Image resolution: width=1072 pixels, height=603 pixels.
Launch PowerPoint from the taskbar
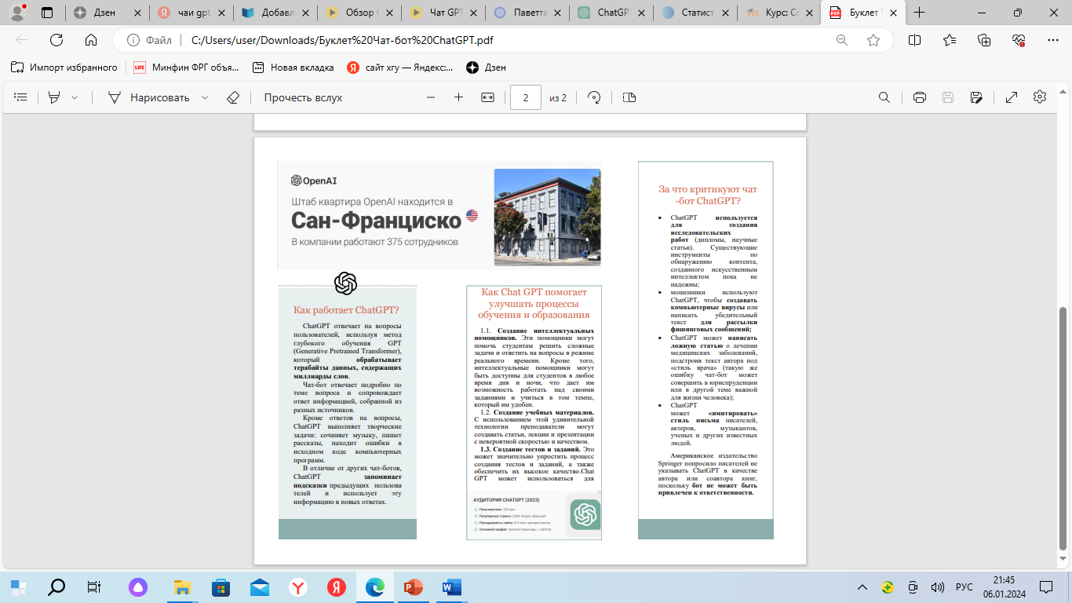[x=414, y=587]
